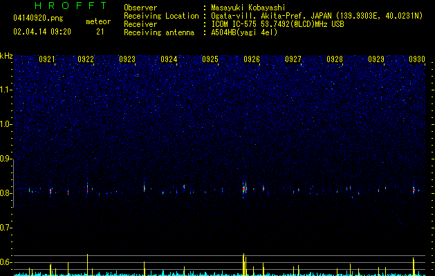Select the filename 04140920.png
This screenshot has width=435, height=276.
(x=38, y=19)
